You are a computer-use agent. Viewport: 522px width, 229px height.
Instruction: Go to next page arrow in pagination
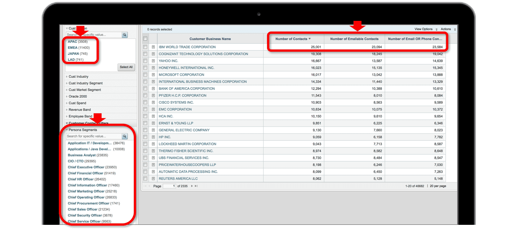pyautogui.click(x=192, y=186)
